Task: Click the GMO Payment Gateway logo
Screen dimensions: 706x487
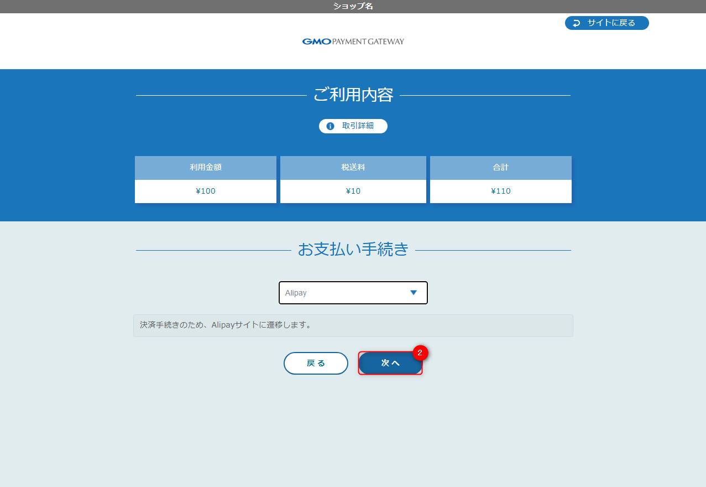Action: [353, 40]
